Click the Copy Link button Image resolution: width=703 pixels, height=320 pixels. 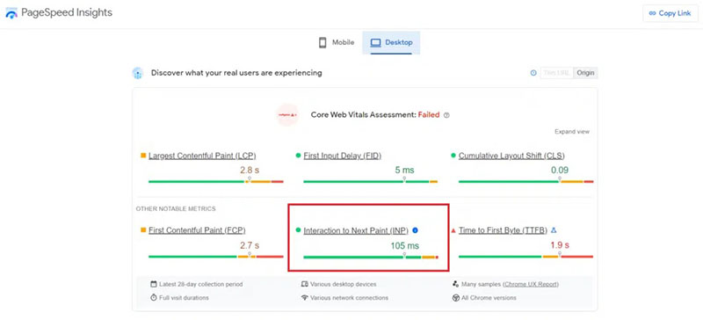click(x=670, y=13)
